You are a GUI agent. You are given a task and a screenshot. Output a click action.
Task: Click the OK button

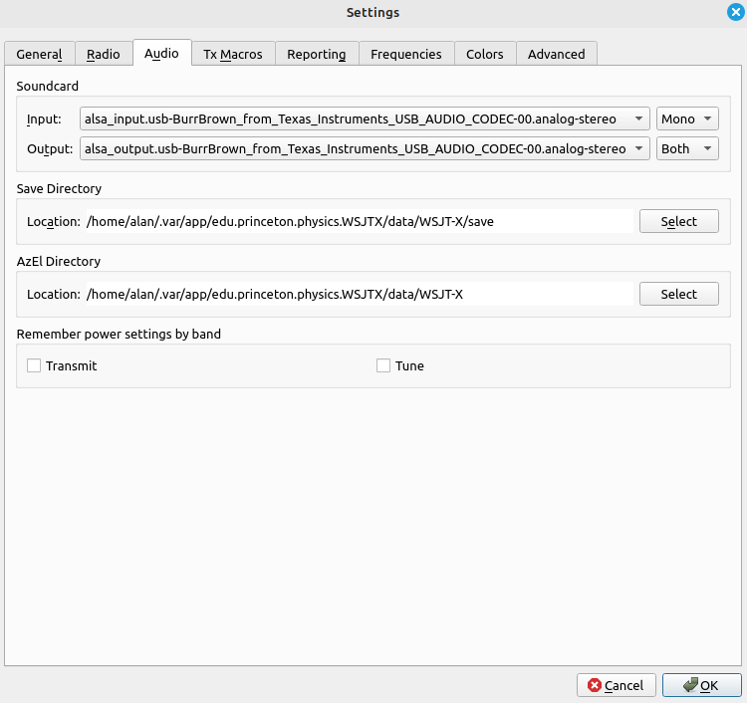pos(701,685)
